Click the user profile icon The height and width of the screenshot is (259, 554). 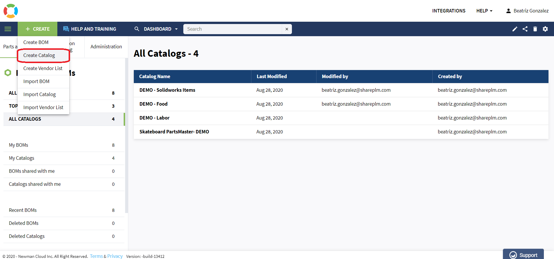(x=508, y=11)
